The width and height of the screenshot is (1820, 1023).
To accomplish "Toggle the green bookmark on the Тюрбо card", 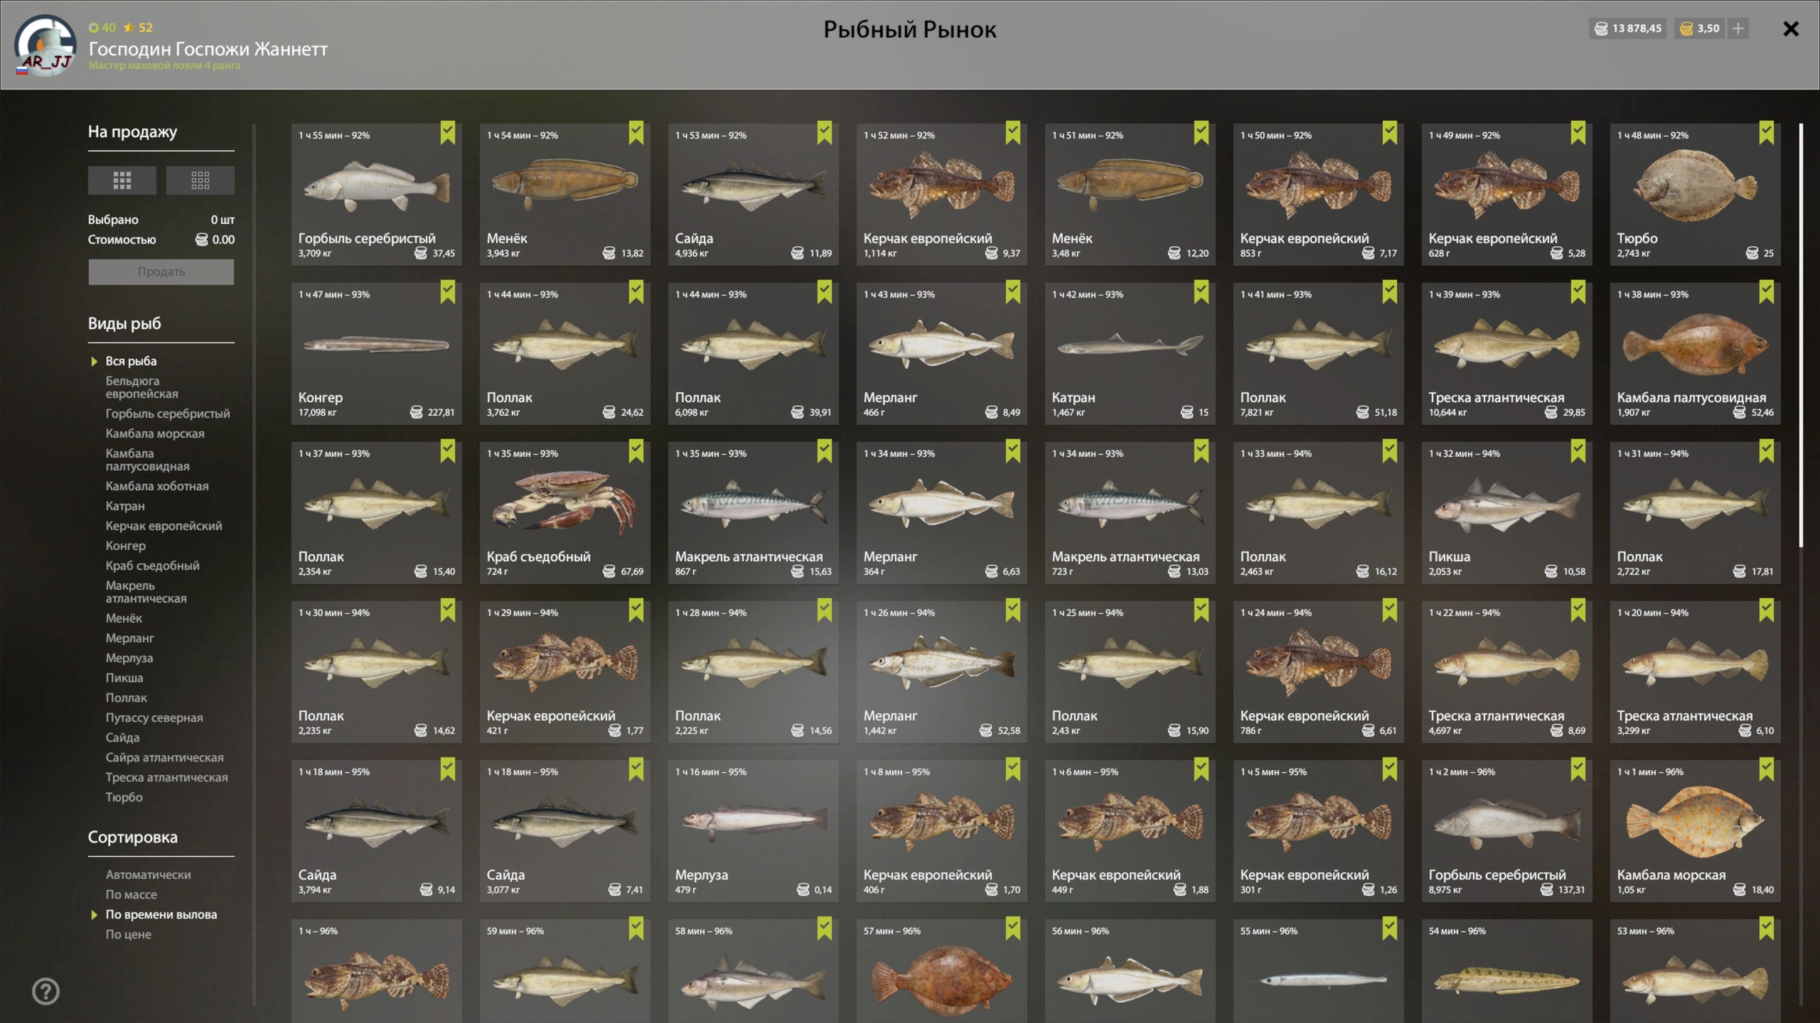I will (1767, 133).
